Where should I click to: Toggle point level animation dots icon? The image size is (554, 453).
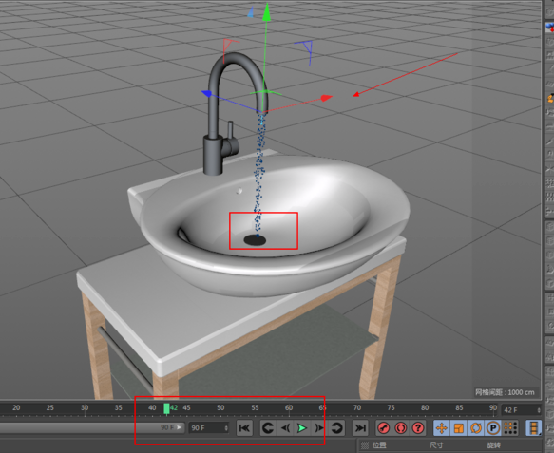click(x=510, y=428)
